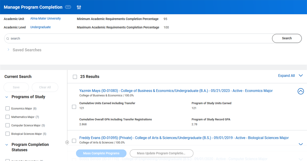Click Cumulative Overall GPA value 2.868
307x161 pixels.
tap(83, 124)
